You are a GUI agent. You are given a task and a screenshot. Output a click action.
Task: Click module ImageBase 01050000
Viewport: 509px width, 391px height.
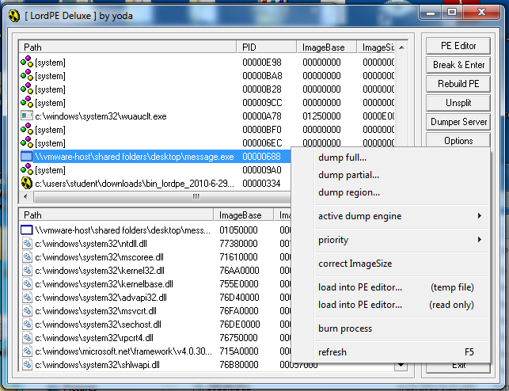[238, 230]
